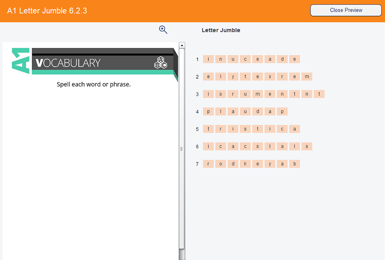Click the 'm' tile in row 3
This screenshot has height=260, width=385.
[257, 94]
